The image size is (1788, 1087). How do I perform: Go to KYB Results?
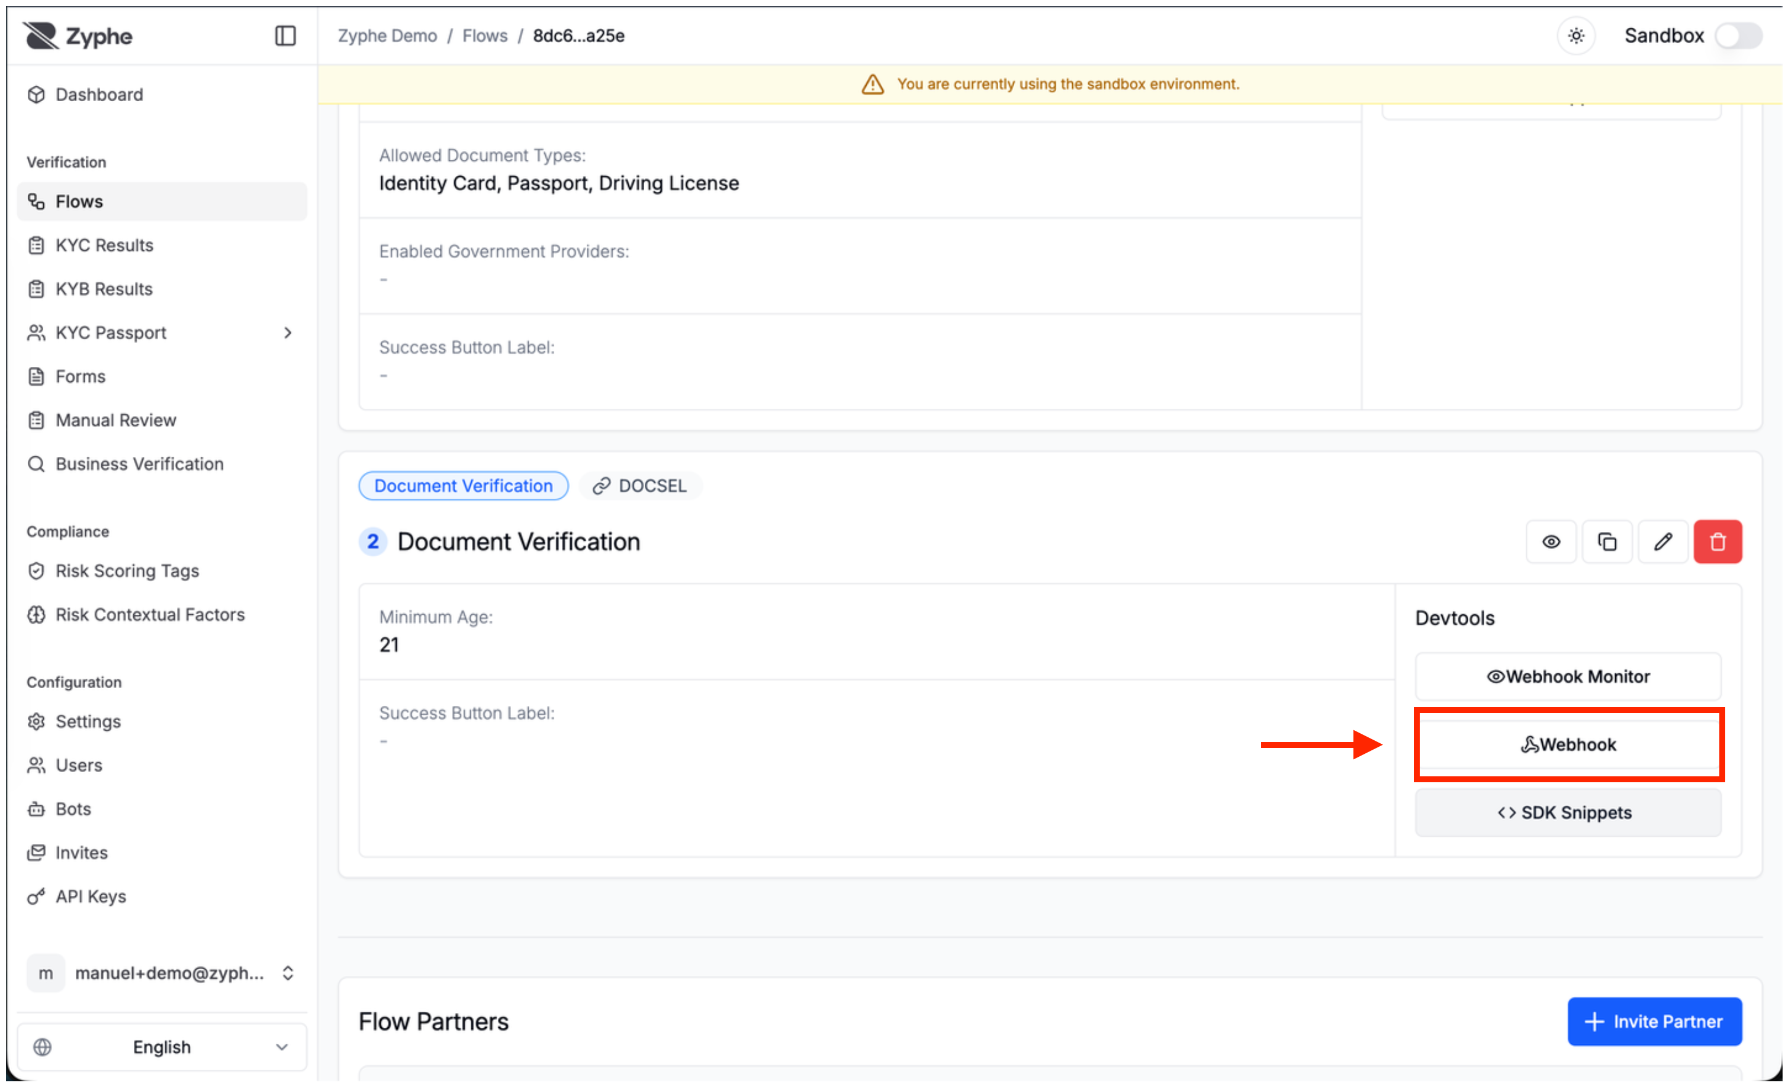pos(161,289)
